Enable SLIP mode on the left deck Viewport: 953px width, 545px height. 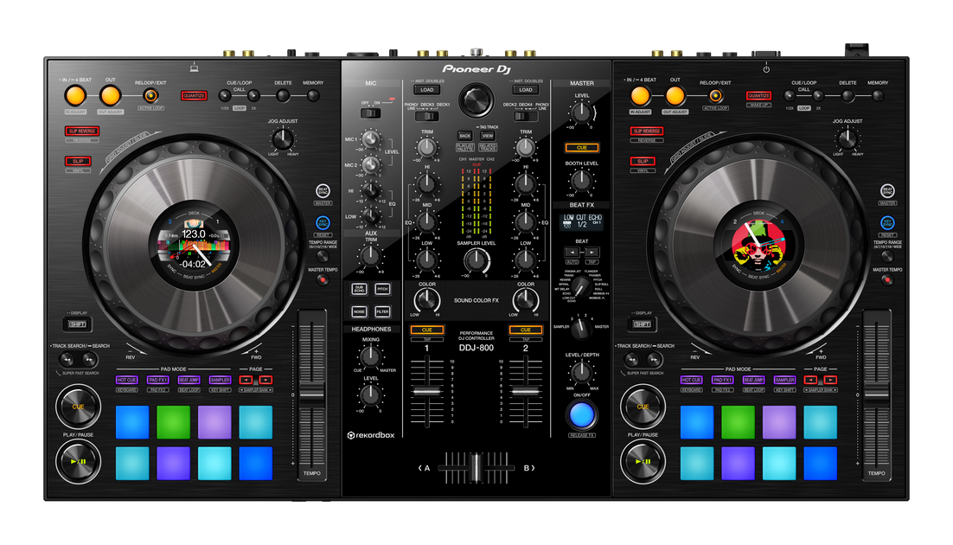tap(77, 161)
